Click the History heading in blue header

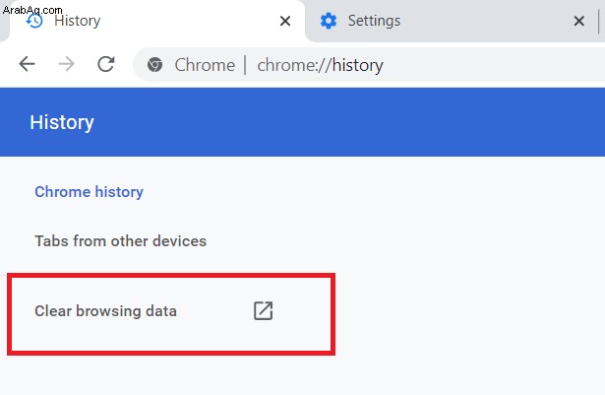(62, 122)
